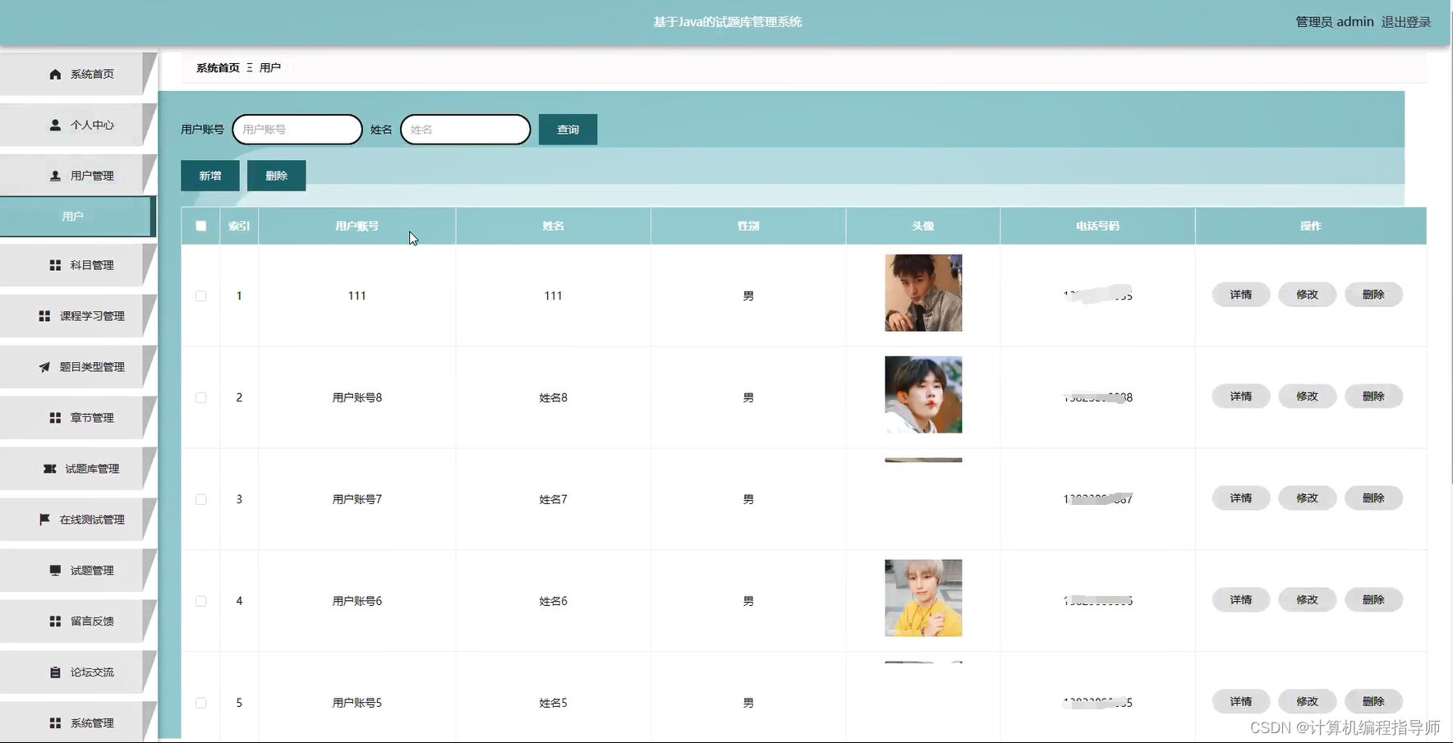
Task: Click the 姓名 search input field
Action: click(x=466, y=130)
